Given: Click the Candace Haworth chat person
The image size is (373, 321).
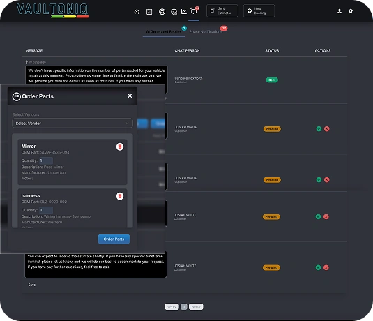Looking at the screenshot, I should coord(188,78).
